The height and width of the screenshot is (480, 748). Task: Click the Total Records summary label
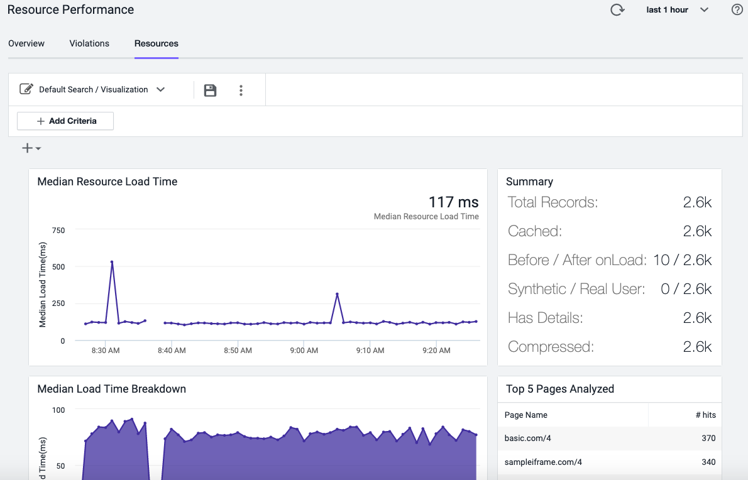coord(553,202)
